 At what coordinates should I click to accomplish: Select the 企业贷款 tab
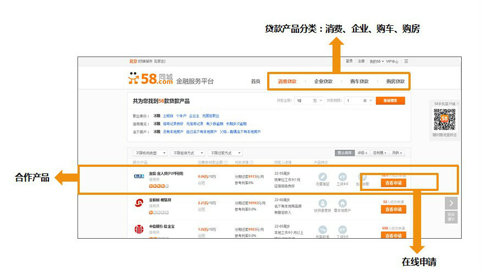point(323,81)
